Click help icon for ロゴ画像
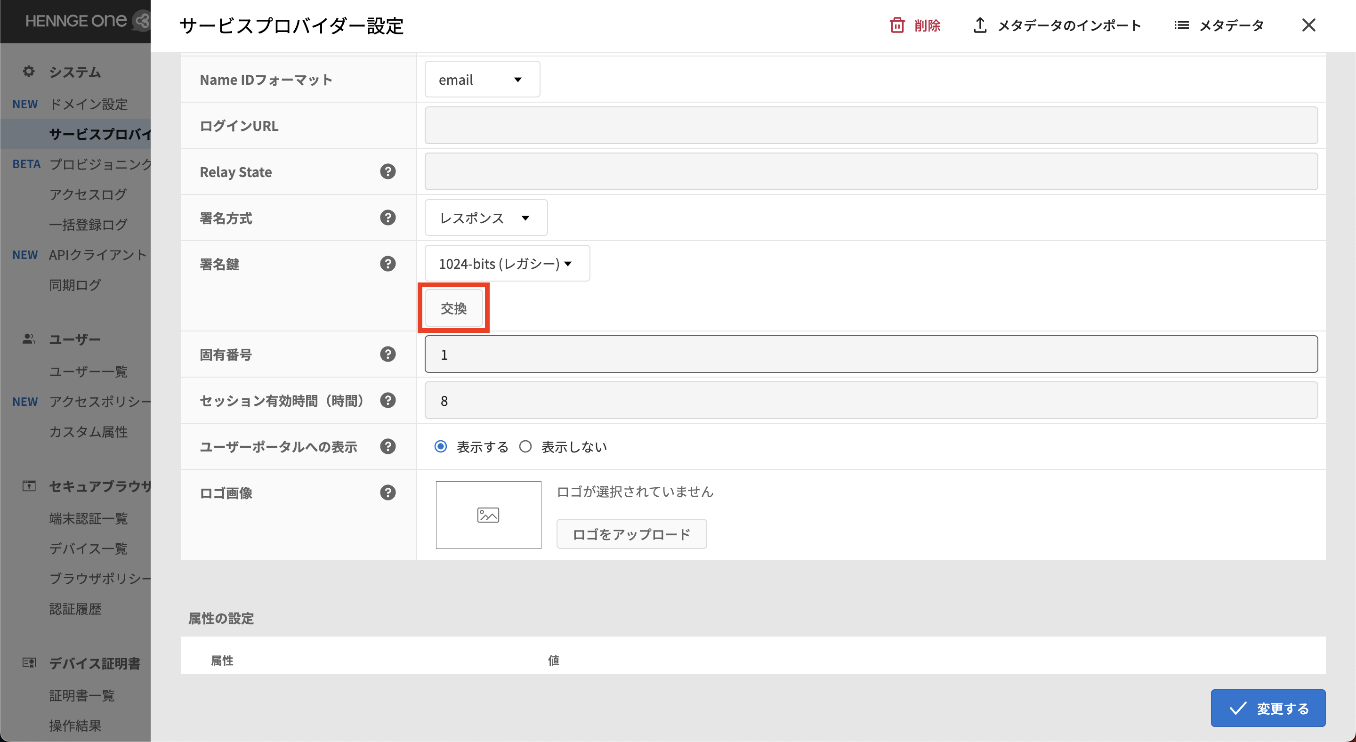Image resolution: width=1356 pixels, height=742 pixels. [x=387, y=492]
